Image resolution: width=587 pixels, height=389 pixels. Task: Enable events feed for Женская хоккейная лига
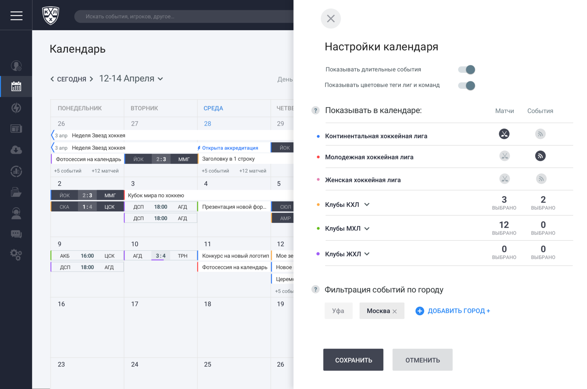541,179
